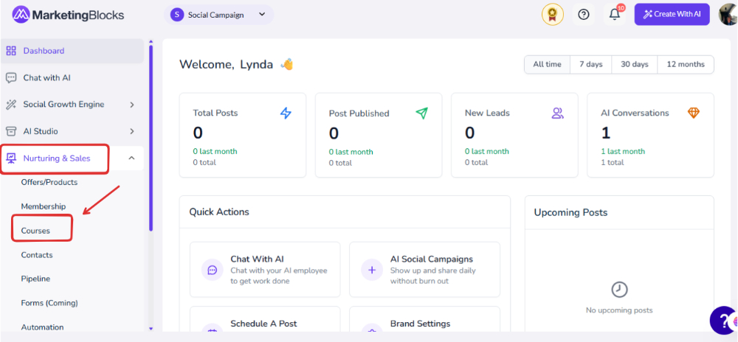Screen dimensions: 738x342
Task: Open Contacts page
Action: pyautogui.click(x=37, y=255)
